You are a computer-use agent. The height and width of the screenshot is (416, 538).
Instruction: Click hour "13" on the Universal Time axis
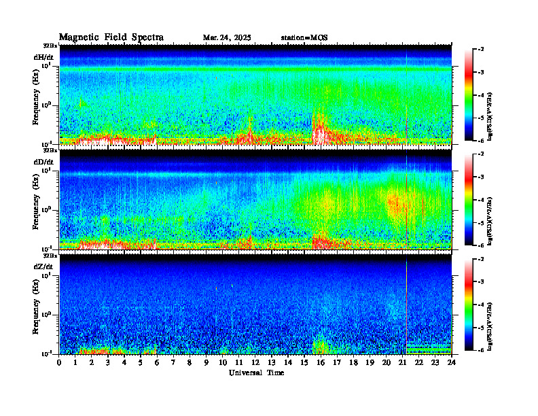(x=272, y=363)
